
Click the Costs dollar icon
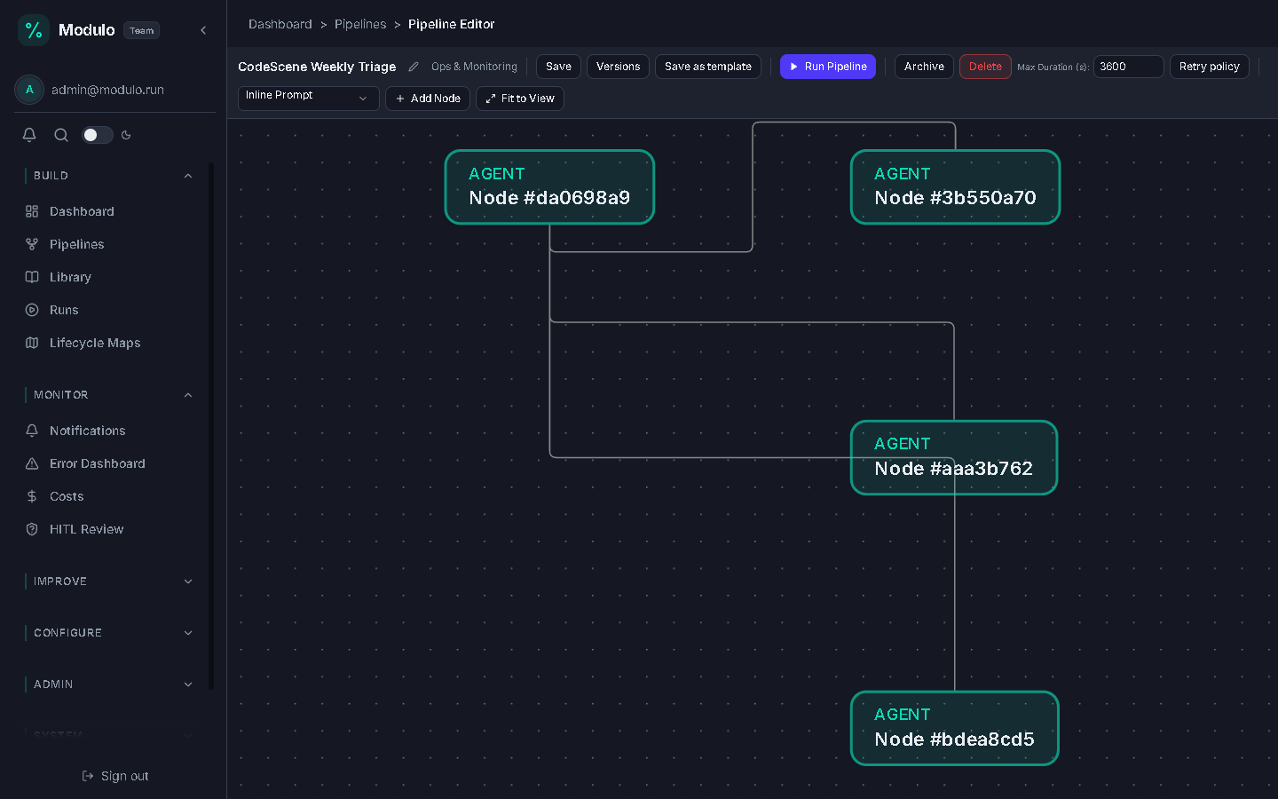click(x=32, y=496)
